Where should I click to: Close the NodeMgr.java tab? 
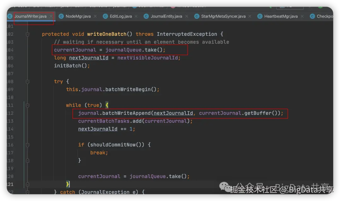[x=95, y=16]
